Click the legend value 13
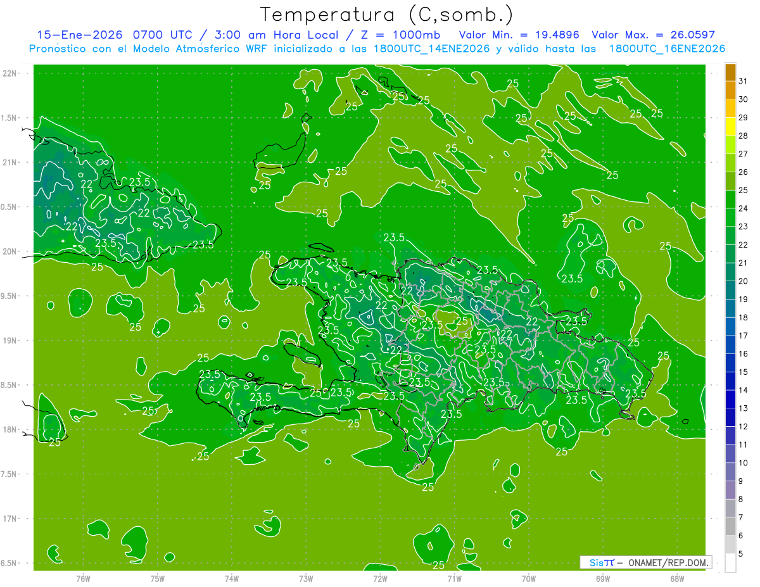Image resolution: width=760 pixels, height=587 pixels. (743, 408)
